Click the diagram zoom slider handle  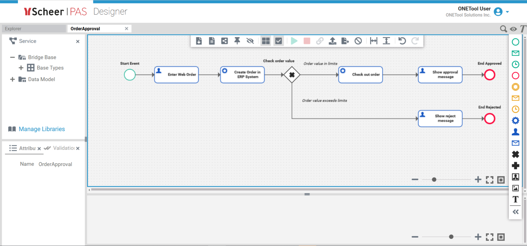[x=434, y=180]
